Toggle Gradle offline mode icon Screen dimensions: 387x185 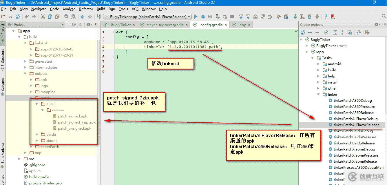coord(359,32)
